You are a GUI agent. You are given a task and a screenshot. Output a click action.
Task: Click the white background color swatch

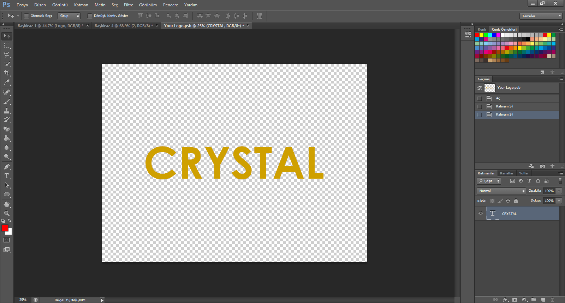click(10, 232)
